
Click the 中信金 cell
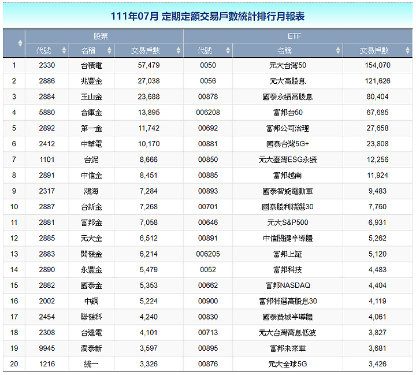[x=91, y=175]
